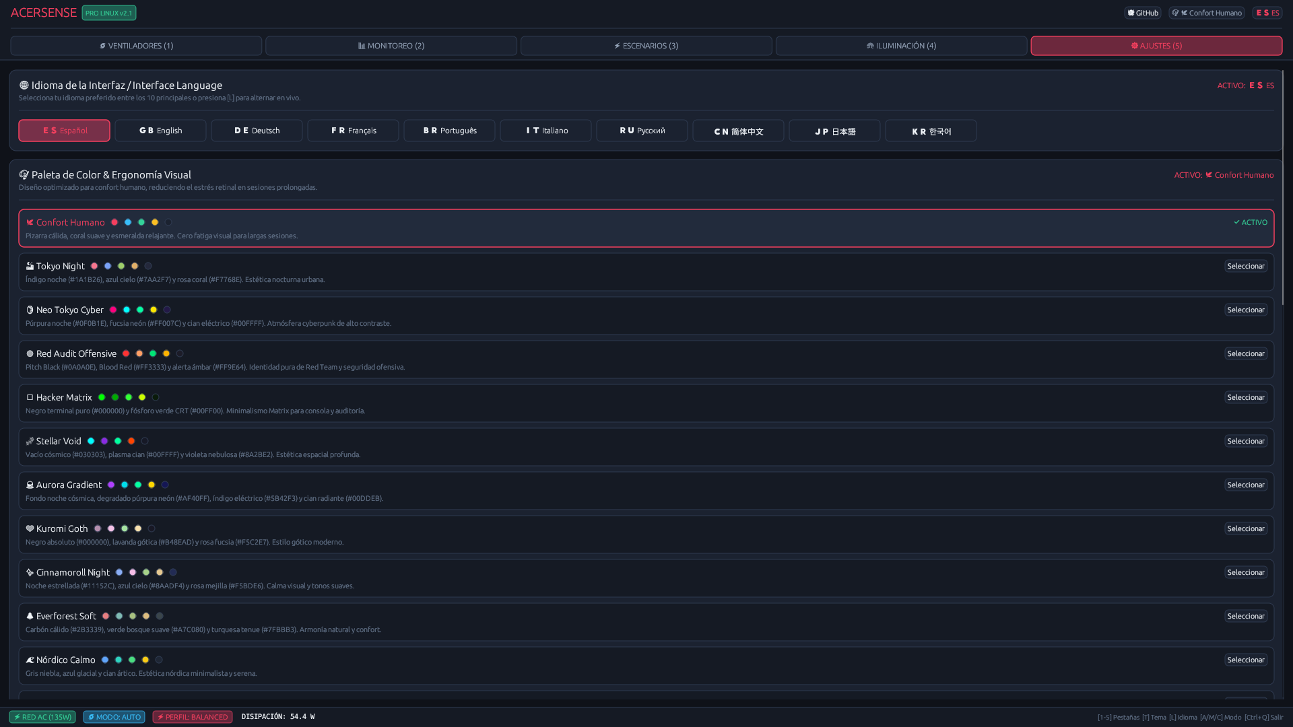The height and width of the screenshot is (727, 1293).
Task: Apply the Kuromi Goth palette
Action: 1245,528
